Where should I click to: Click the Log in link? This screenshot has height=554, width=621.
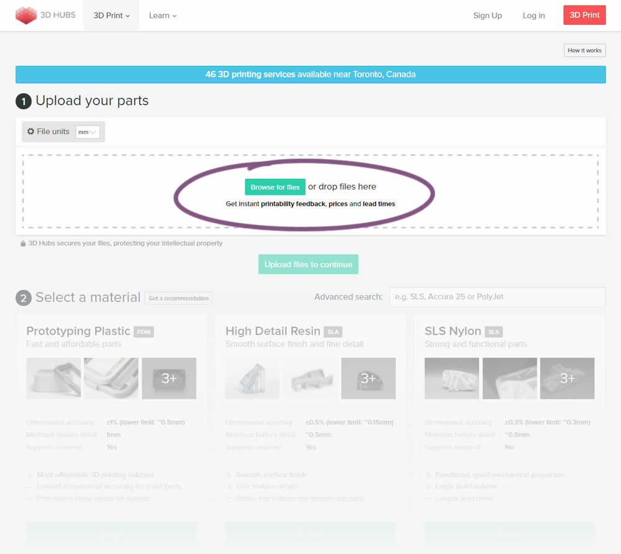(533, 16)
